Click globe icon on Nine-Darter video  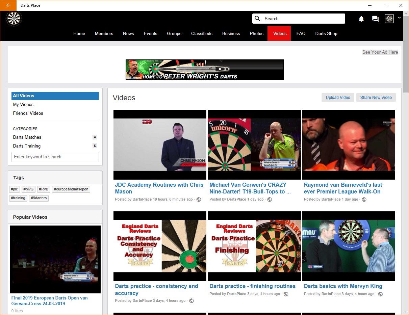tap(270, 200)
